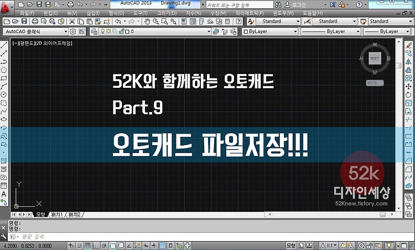Viewport: 415px width, 250px height.
Task: Click the horizontal scrollbar below drawing area
Action: [330, 214]
